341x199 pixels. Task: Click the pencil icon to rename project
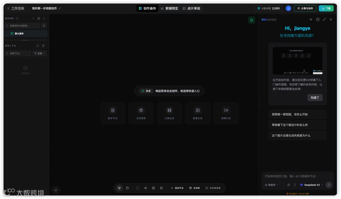(60, 8)
